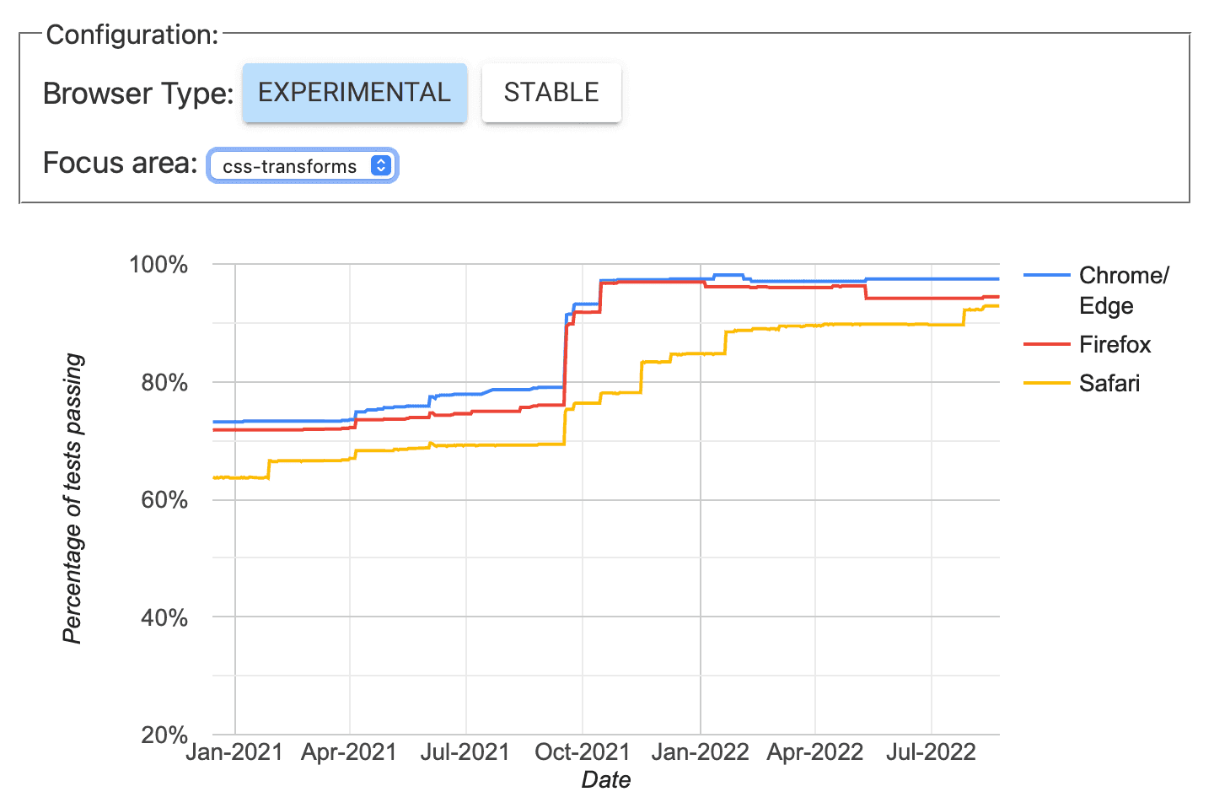Click the Jul-2022 date axis label
This screenshot has width=1214, height=808.
(x=931, y=751)
